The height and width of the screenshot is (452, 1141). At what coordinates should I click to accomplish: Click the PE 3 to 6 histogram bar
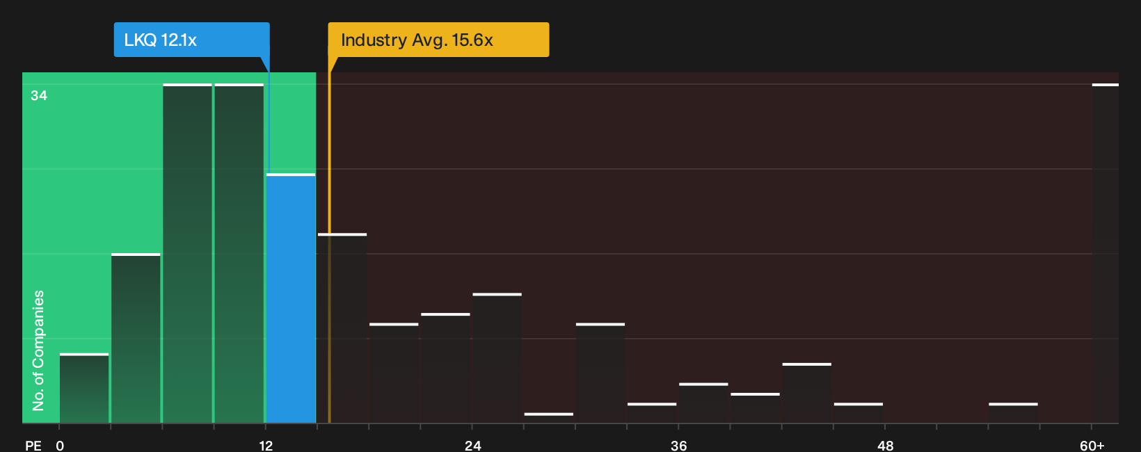click(x=136, y=339)
